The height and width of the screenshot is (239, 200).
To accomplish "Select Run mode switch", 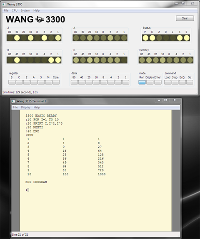I will click(142, 82).
